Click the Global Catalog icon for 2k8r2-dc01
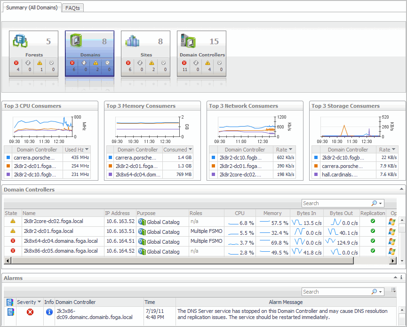 [x=141, y=231]
